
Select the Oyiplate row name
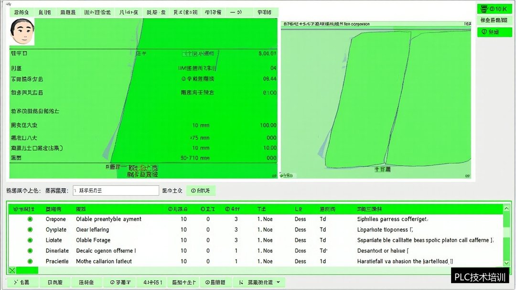click(56, 230)
